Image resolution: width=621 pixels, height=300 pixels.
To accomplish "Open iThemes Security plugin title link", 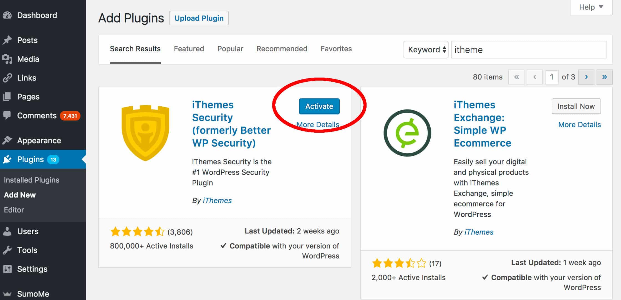I will pyautogui.click(x=231, y=124).
